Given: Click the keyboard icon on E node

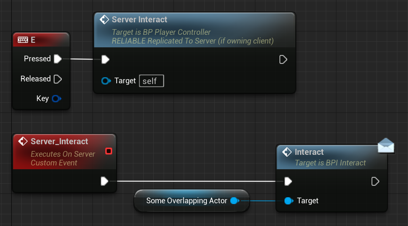Looking at the screenshot, I should click(23, 40).
